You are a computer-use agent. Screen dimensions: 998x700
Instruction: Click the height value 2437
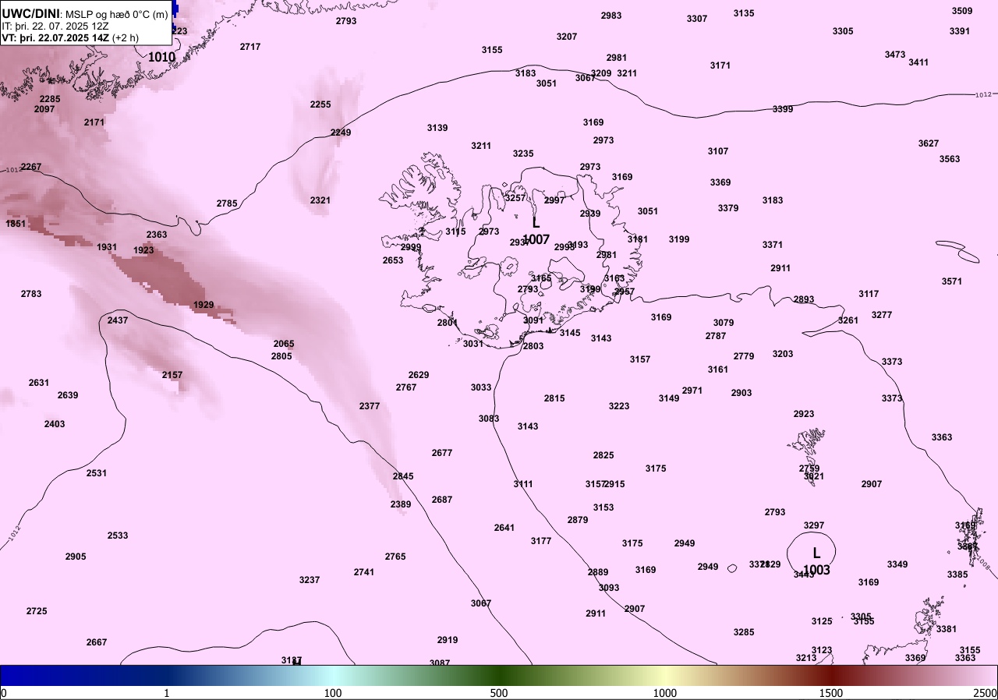(x=118, y=320)
